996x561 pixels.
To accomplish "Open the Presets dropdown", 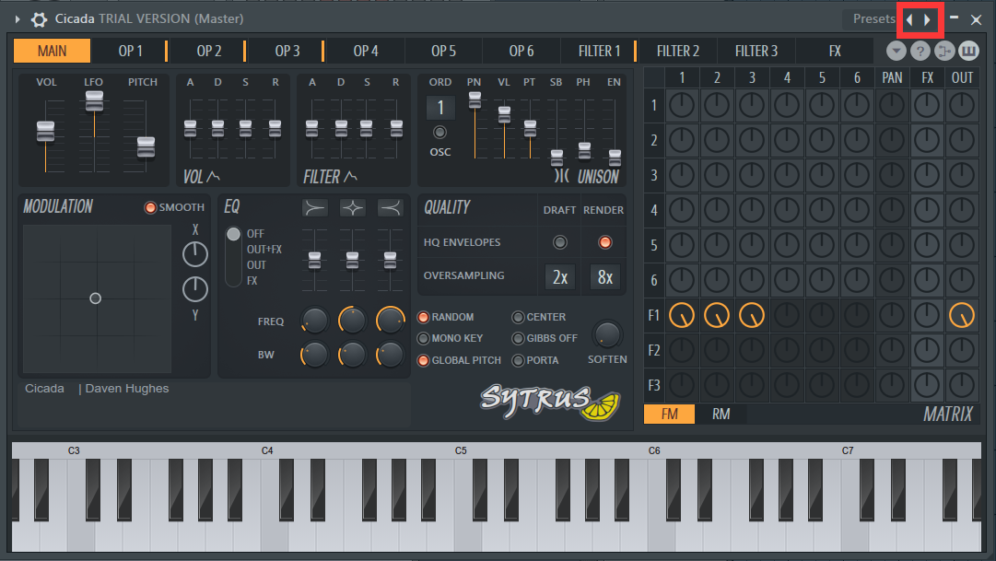I will [873, 19].
